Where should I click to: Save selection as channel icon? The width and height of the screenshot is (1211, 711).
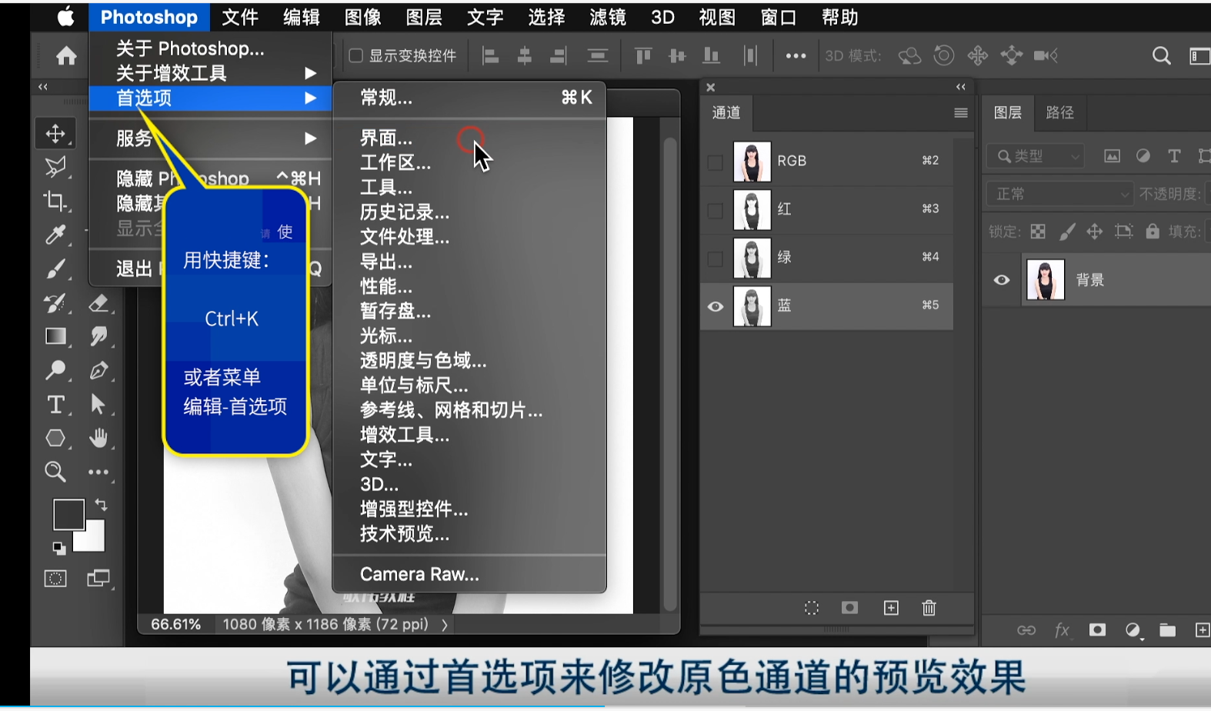point(849,608)
